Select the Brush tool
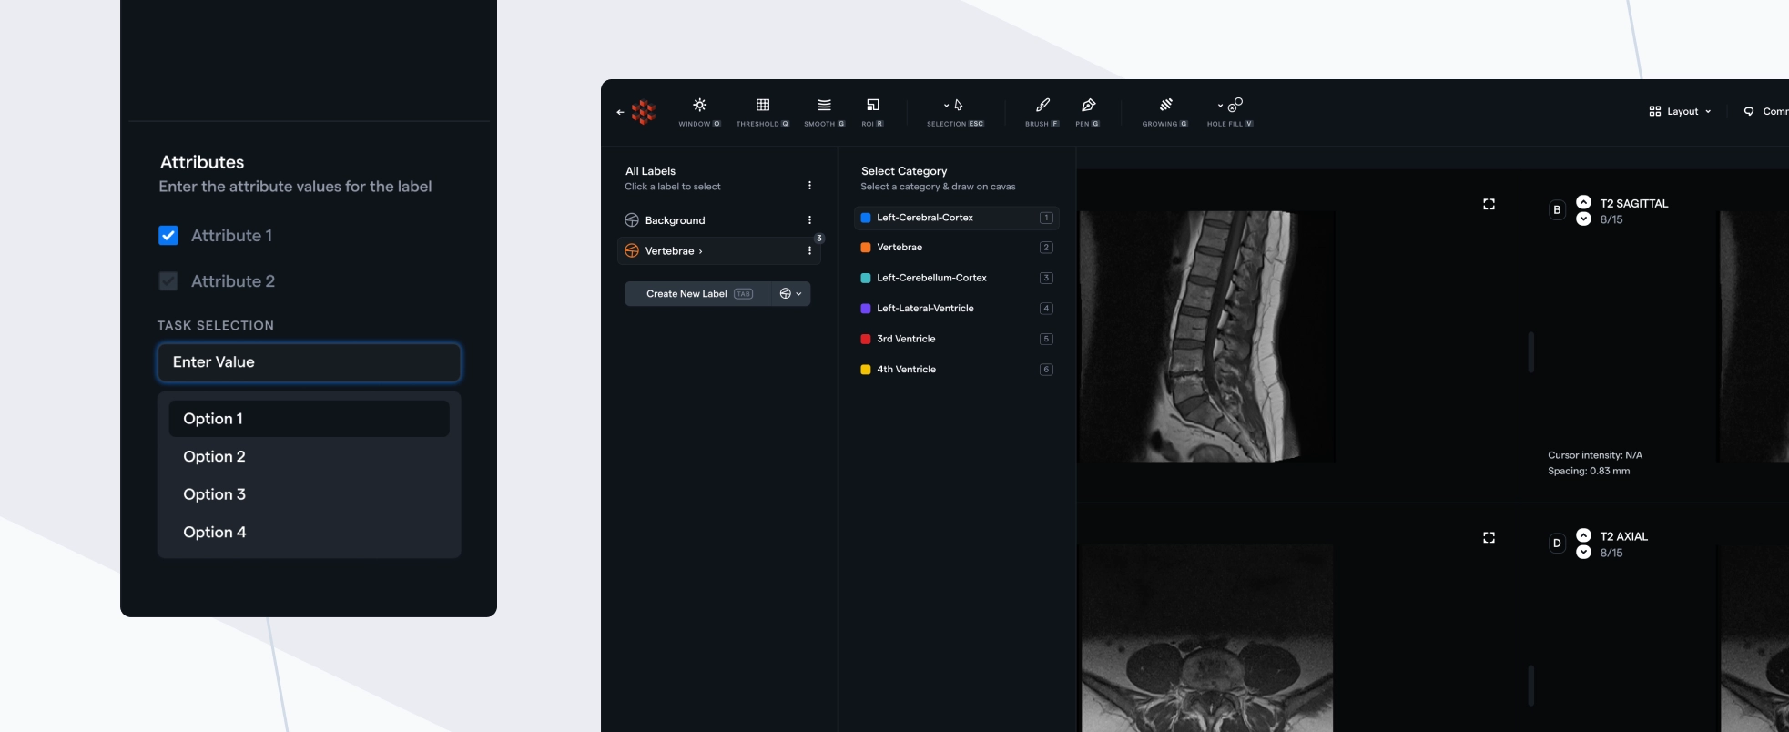This screenshot has height=732, width=1789. (x=1042, y=106)
